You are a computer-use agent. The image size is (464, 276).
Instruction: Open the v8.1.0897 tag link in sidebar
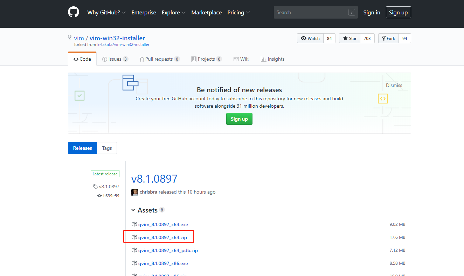tap(109, 187)
